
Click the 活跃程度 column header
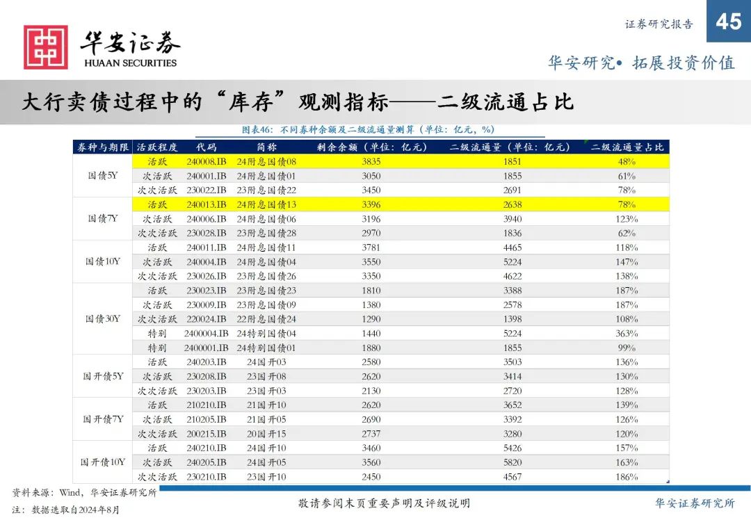click(x=157, y=147)
